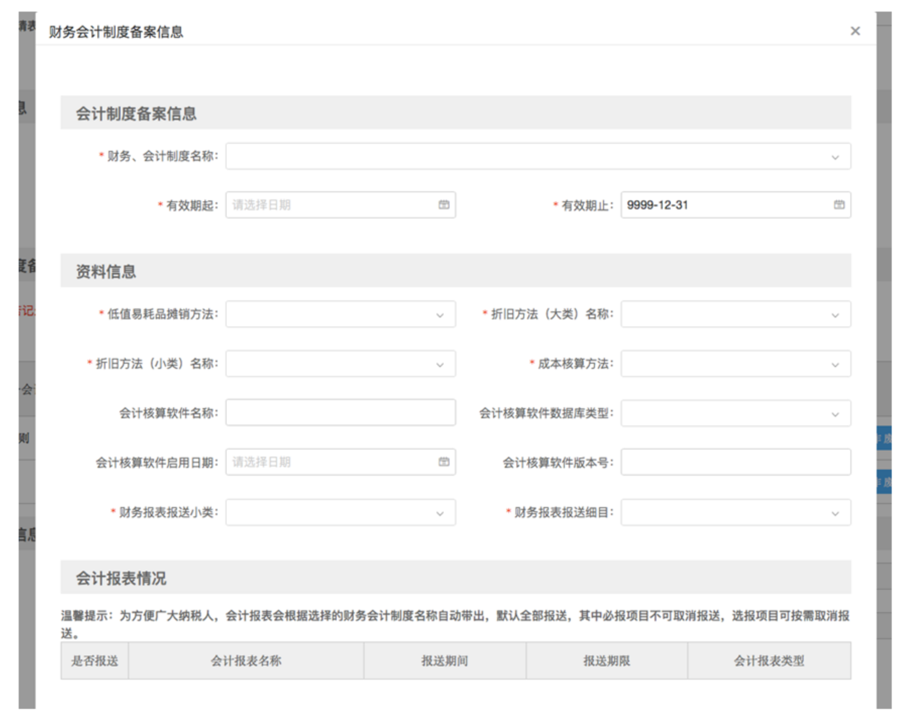
Task: Open calendar icon for 有效期起
Action: coord(444,205)
